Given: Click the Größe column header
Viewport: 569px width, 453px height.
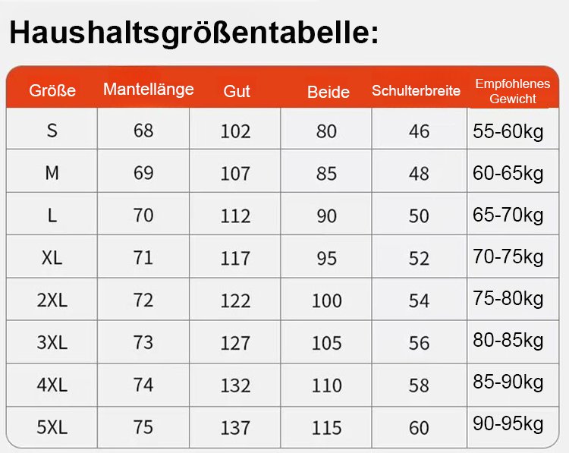Looking at the screenshot, I should [x=52, y=91].
